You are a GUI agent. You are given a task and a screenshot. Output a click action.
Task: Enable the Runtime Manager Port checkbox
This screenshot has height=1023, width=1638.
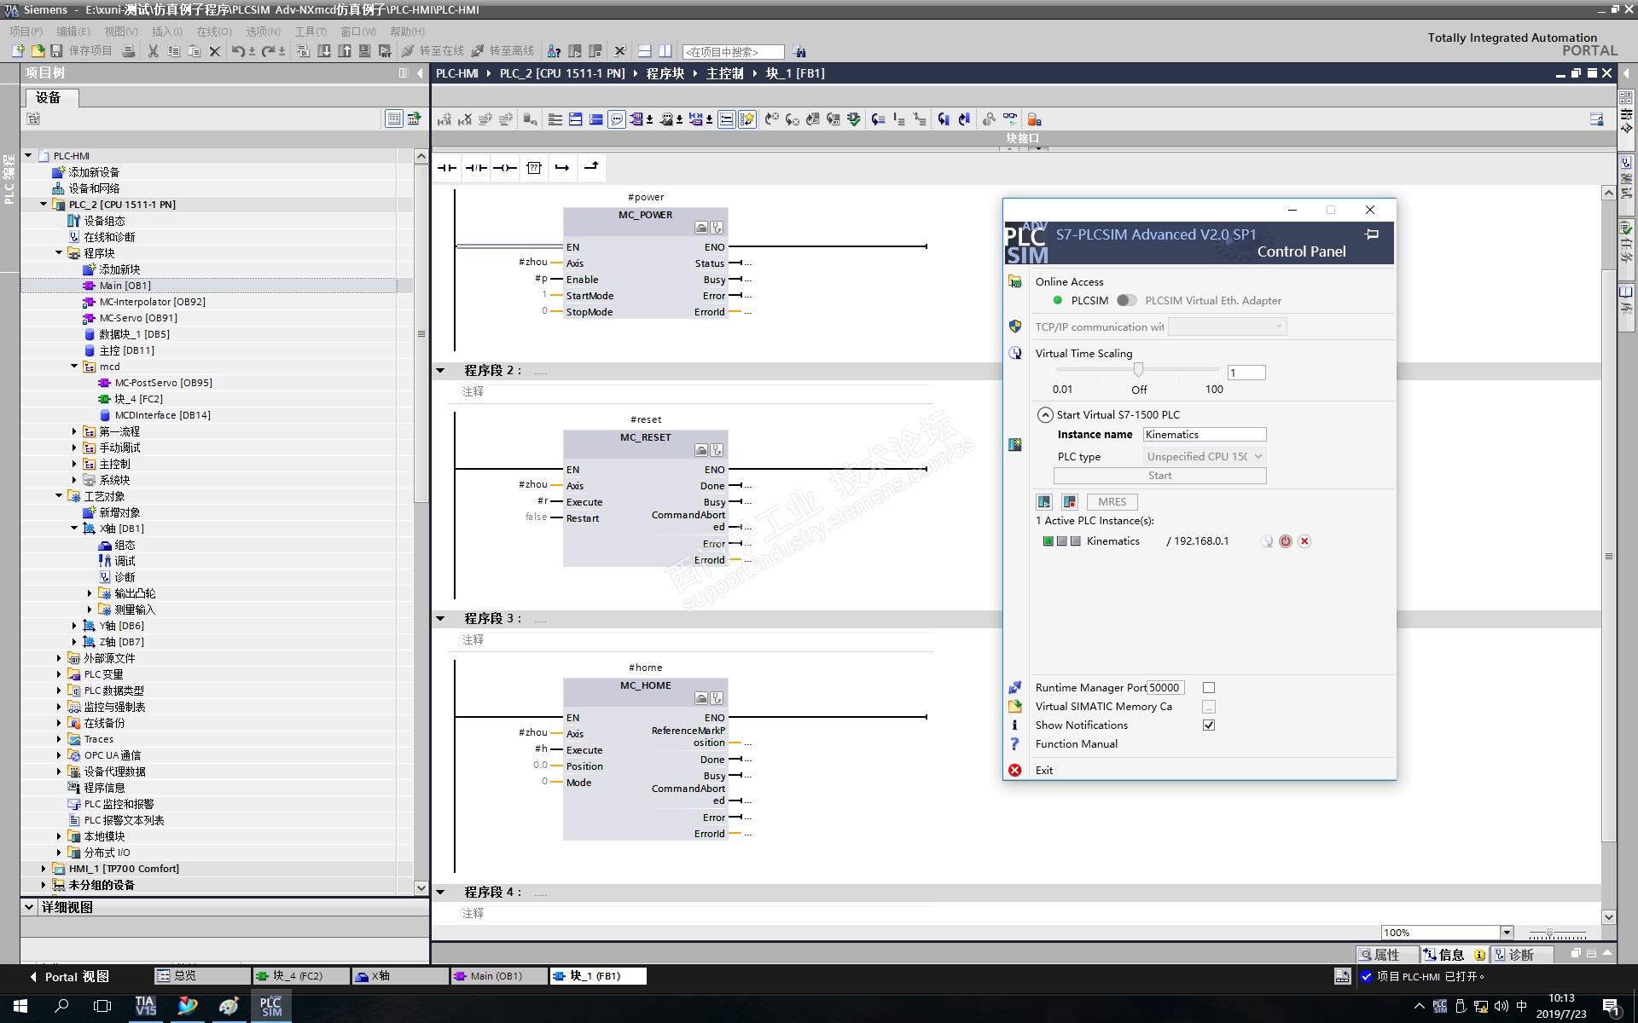(x=1209, y=688)
